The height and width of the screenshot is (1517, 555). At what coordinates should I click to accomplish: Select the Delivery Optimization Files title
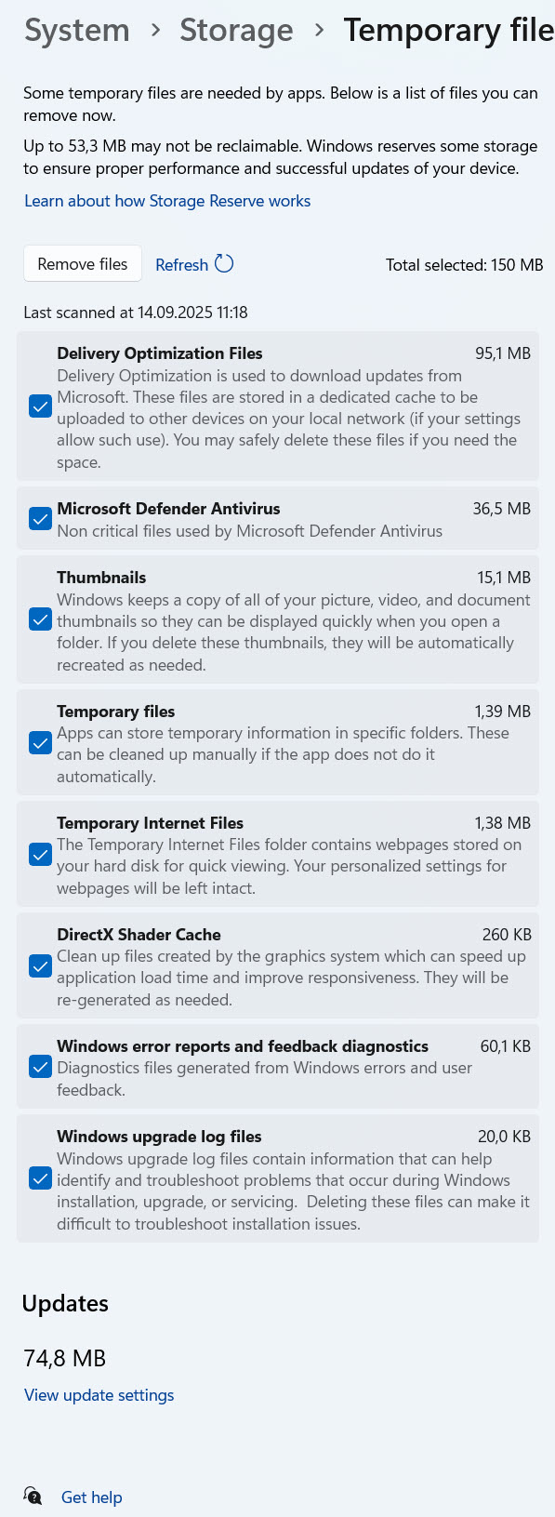click(x=160, y=353)
